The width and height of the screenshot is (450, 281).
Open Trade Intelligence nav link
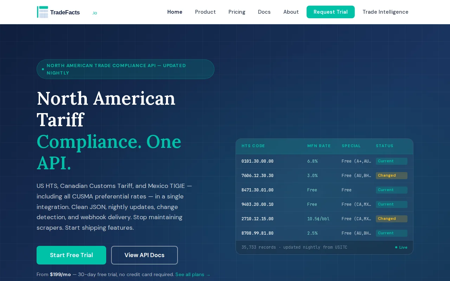(x=385, y=12)
